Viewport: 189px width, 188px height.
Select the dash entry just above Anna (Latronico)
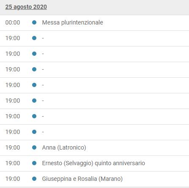click(x=43, y=132)
